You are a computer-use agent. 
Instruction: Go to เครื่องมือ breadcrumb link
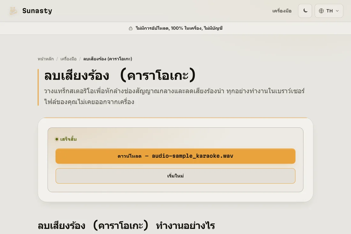coord(69,59)
